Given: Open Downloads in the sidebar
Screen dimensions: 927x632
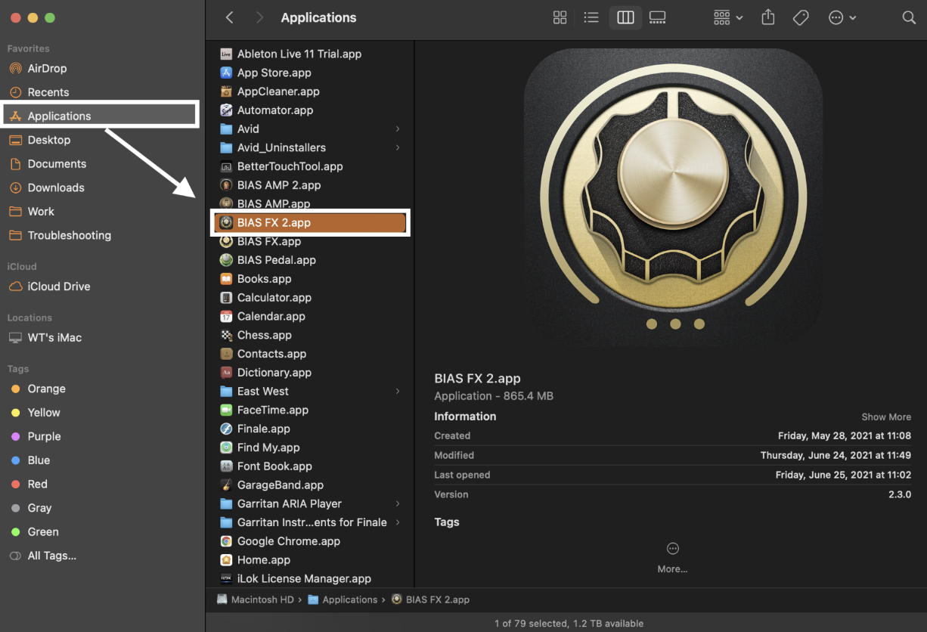Looking at the screenshot, I should coord(56,187).
